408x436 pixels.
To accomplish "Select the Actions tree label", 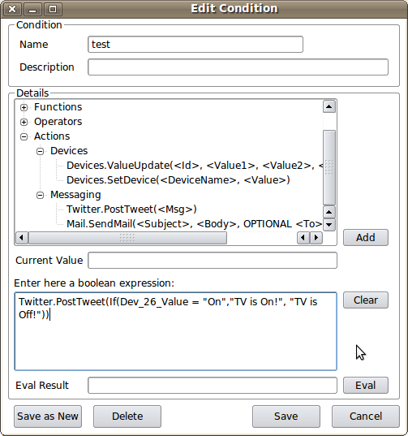I will (52, 136).
